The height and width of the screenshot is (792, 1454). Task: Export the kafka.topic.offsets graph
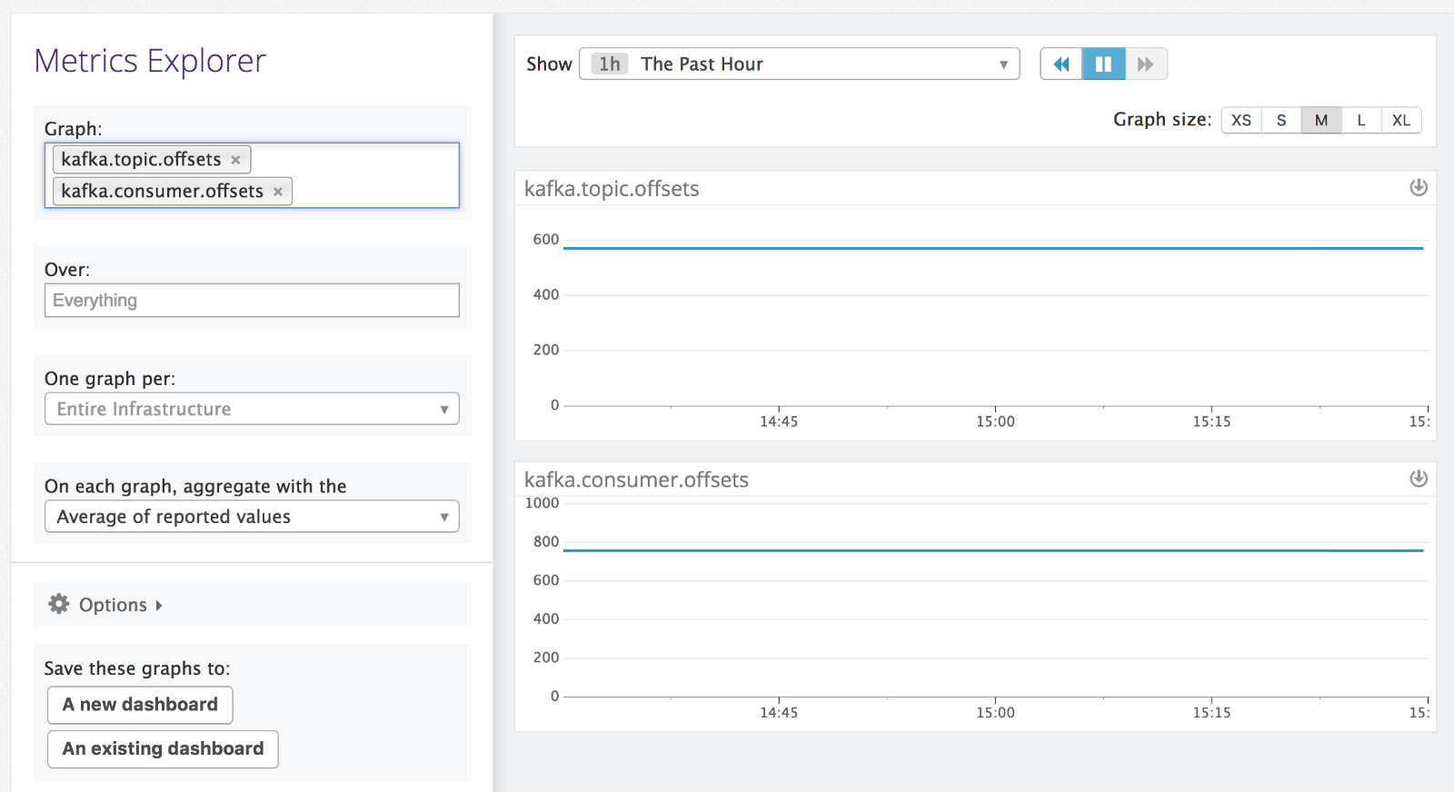coord(1418,188)
